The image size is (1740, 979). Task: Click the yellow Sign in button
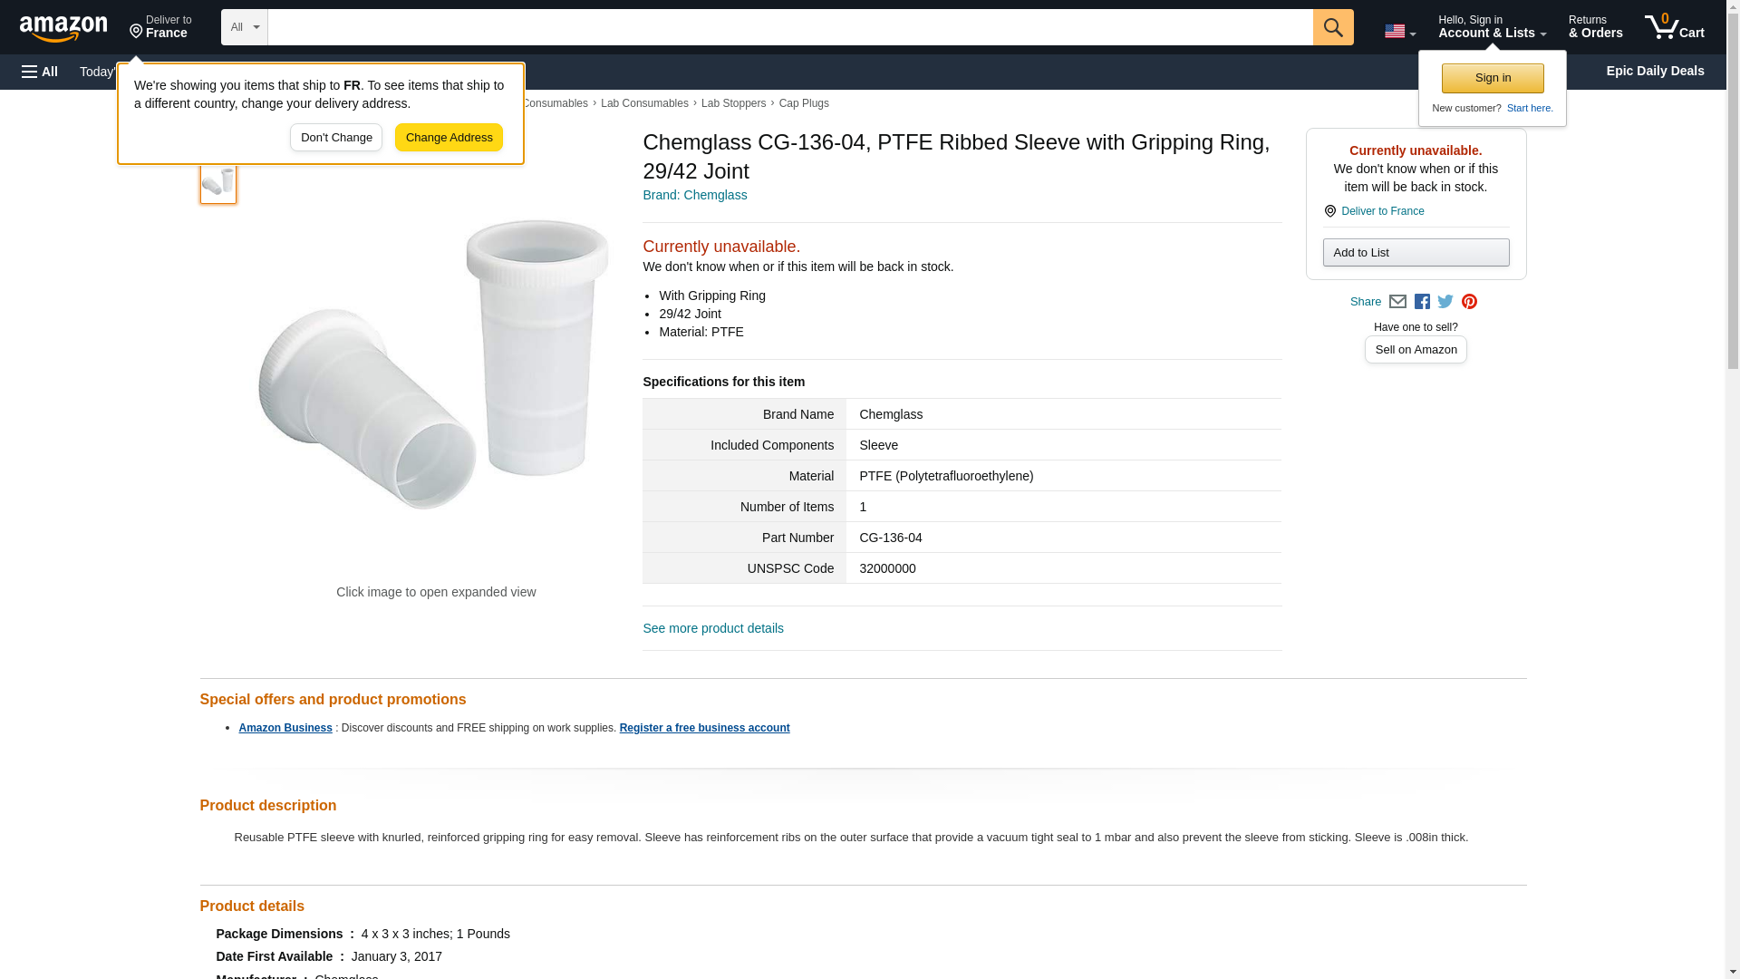[1493, 78]
